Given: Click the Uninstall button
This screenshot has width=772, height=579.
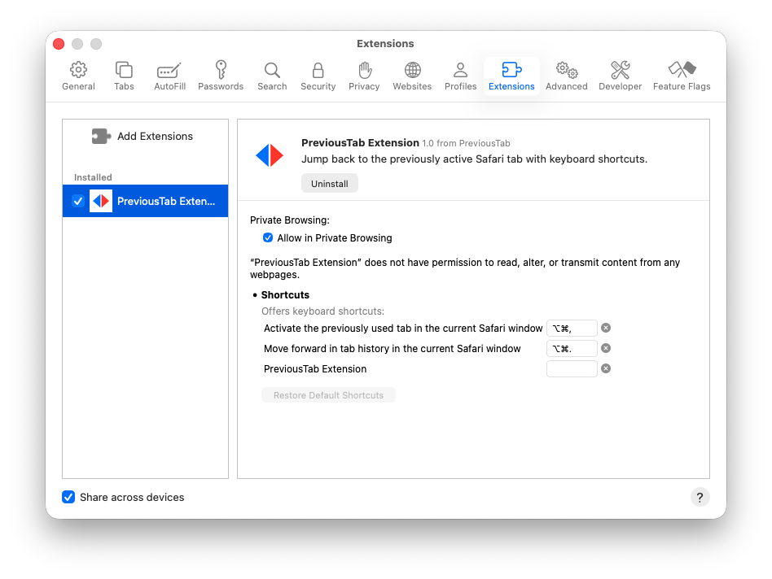Looking at the screenshot, I should click(329, 183).
